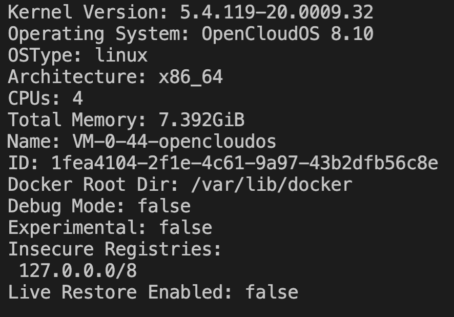
Task: Click the architecture value 'x86_64'
Action: (x=191, y=77)
